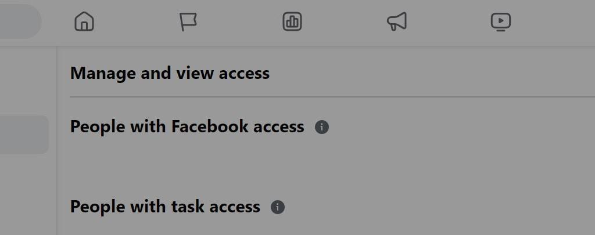Go to the Home tab icon
Screen dimensions: 595x235
[84, 22]
